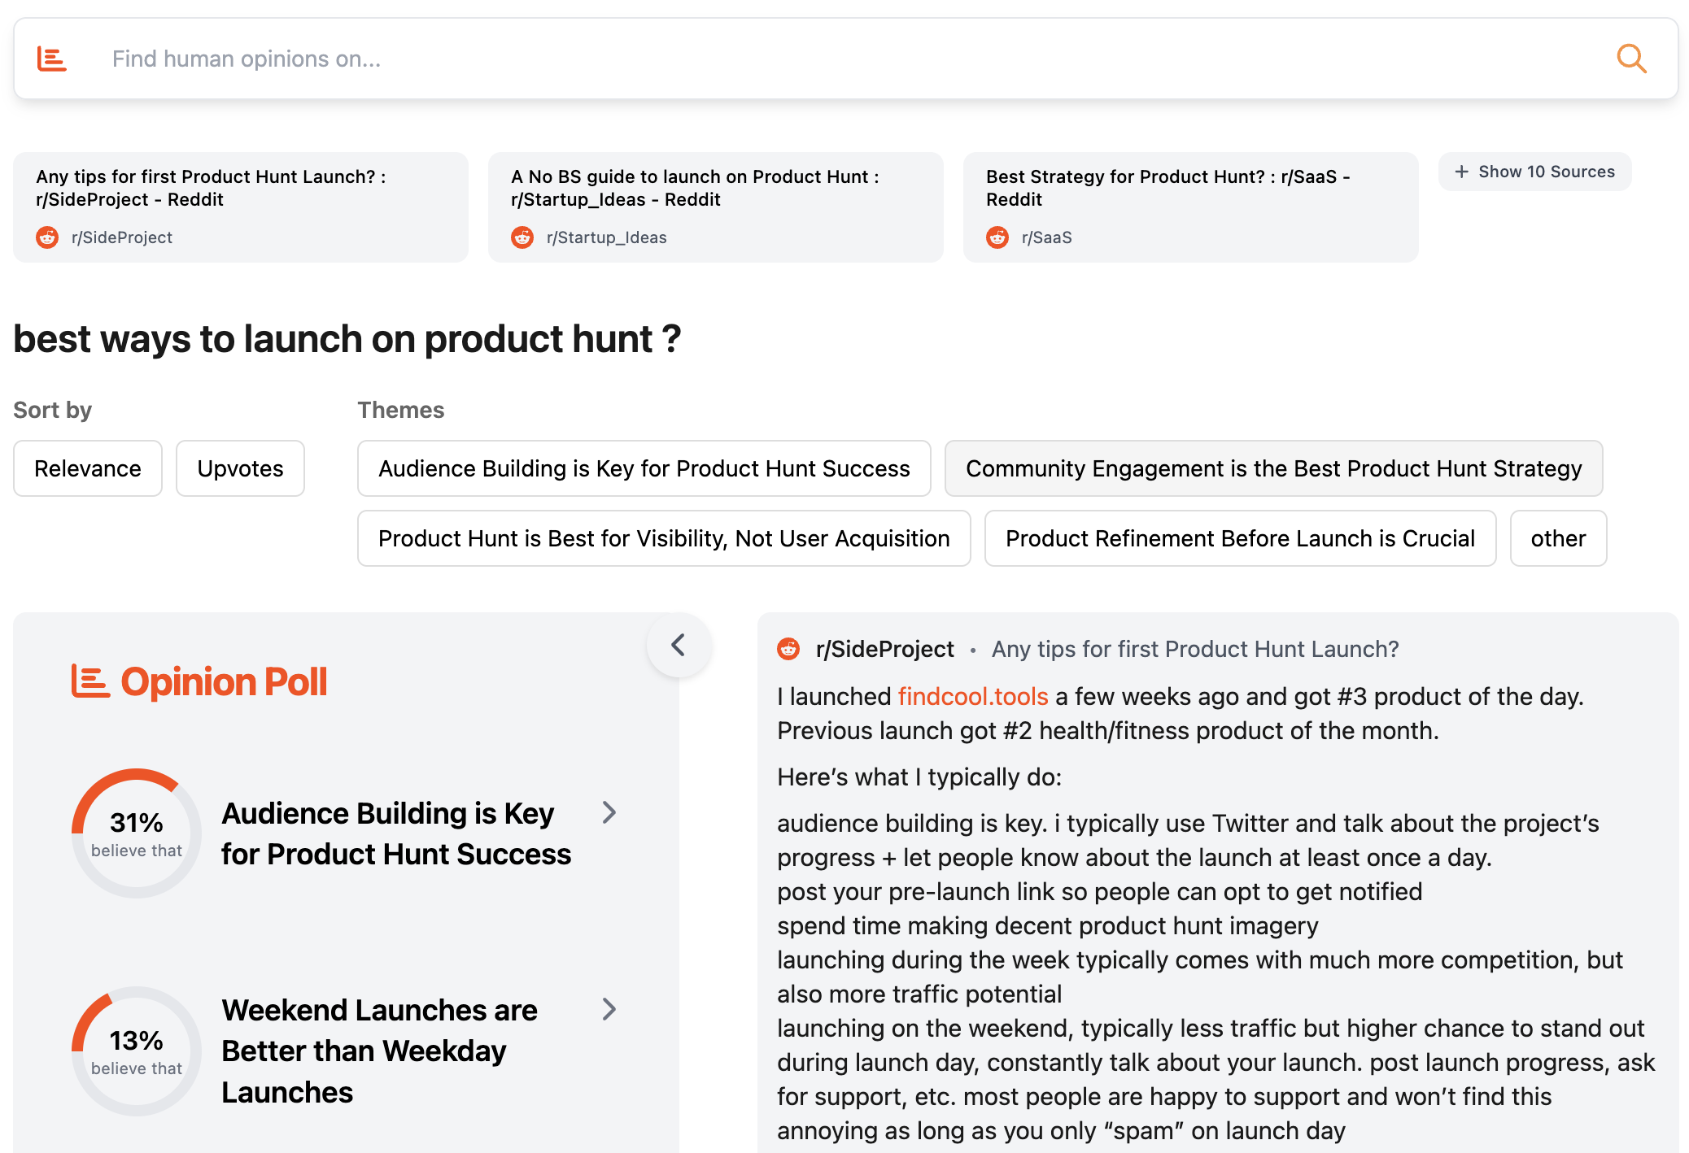Click the Reddit icon beside r/Startup_Ideas
The image size is (1689, 1153).
(522, 237)
